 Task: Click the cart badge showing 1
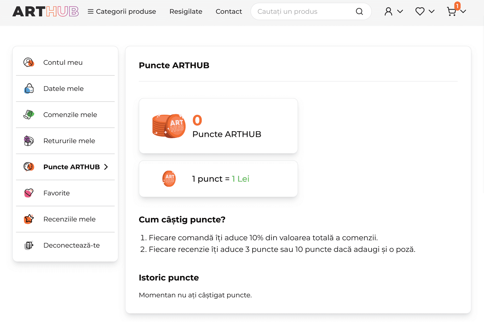(457, 6)
